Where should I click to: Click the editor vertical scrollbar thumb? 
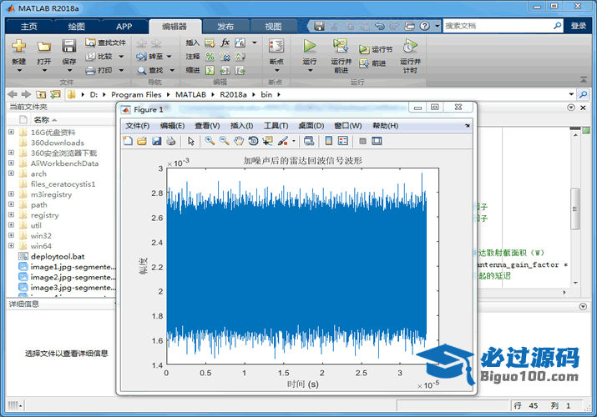[x=575, y=208]
